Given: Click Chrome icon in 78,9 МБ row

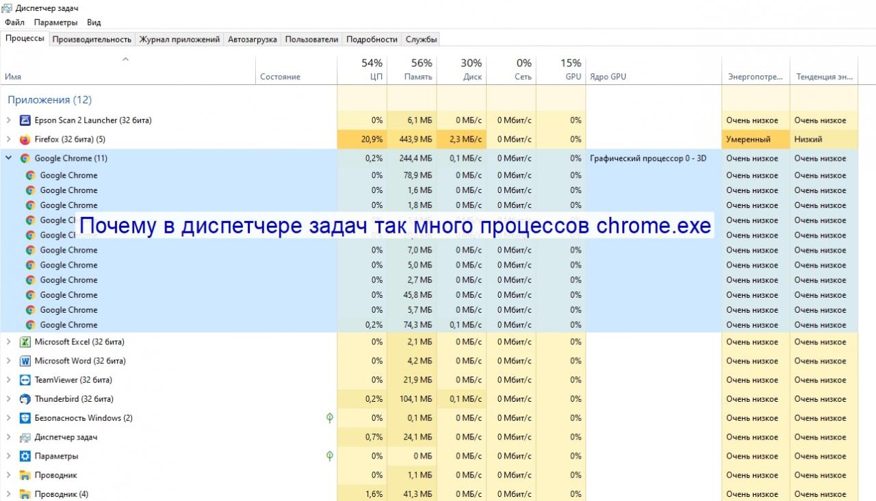Looking at the screenshot, I should 31,175.
